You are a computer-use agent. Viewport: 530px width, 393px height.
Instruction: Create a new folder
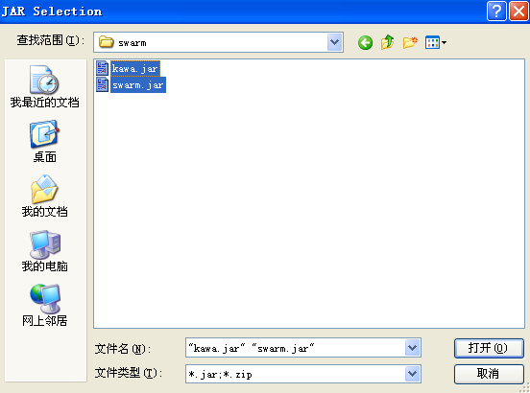tap(410, 42)
